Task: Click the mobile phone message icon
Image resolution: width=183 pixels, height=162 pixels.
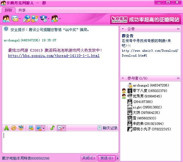Action: 35,19
